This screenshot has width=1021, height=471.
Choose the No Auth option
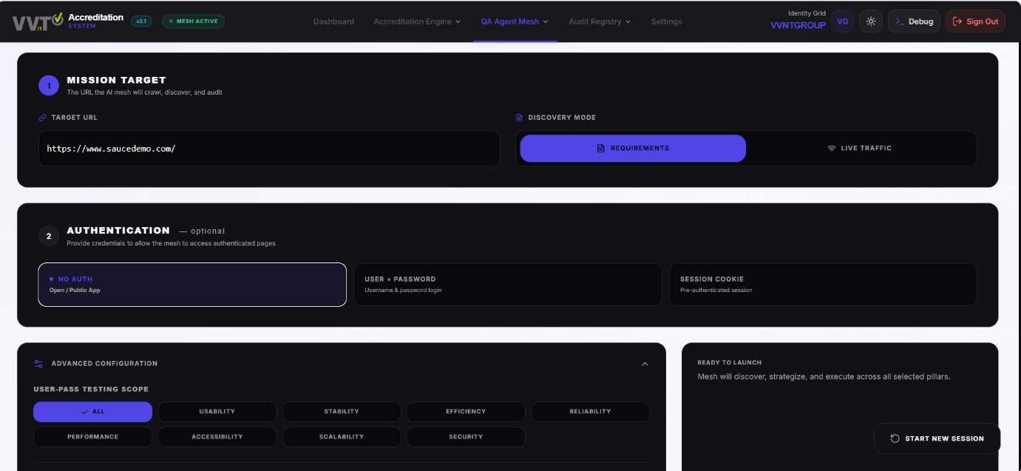pos(192,285)
